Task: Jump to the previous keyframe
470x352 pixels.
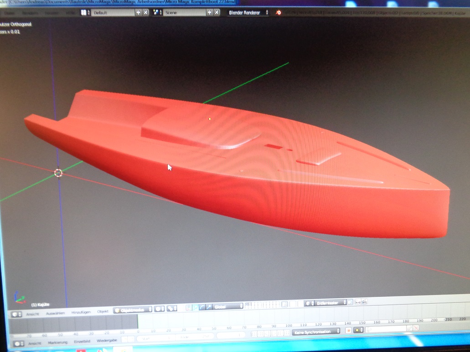Action: coord(260,334)
